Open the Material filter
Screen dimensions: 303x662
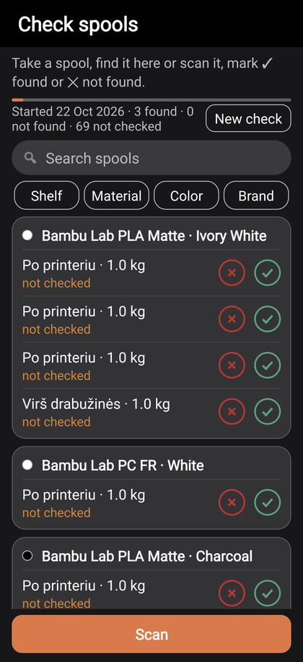coord(117,195)
